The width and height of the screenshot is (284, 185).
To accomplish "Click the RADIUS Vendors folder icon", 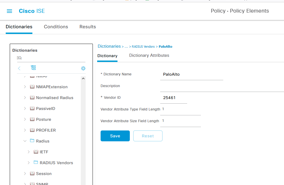I will (x=36, y=162).
